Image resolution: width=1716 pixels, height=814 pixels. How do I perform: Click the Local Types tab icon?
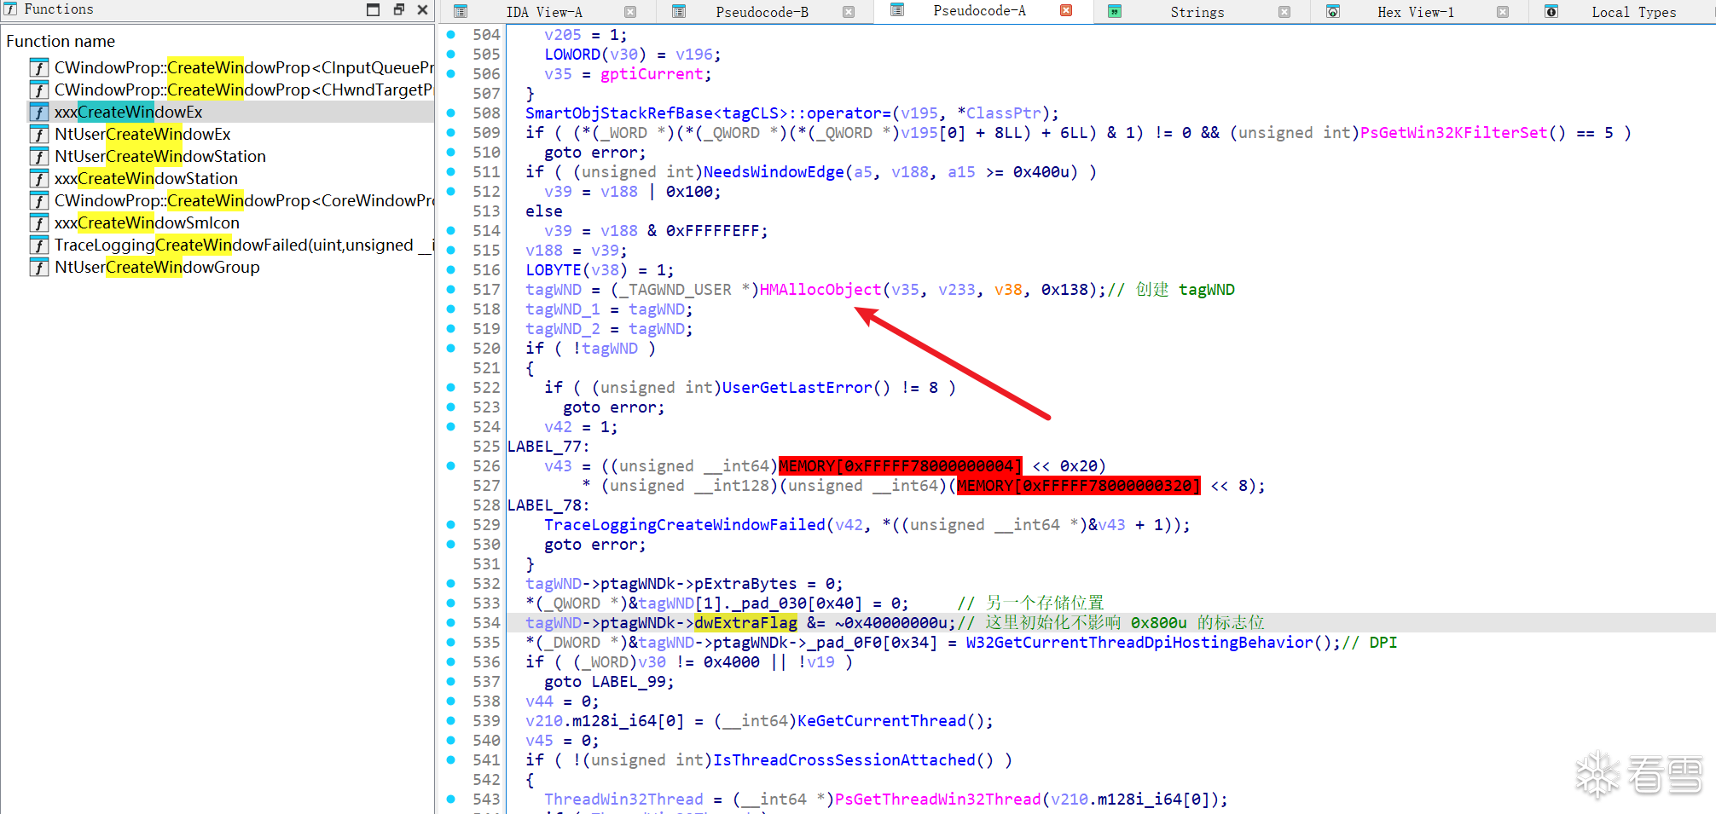1551,11
